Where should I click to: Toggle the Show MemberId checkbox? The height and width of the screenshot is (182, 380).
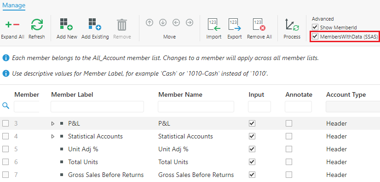(x=315, y=27)
